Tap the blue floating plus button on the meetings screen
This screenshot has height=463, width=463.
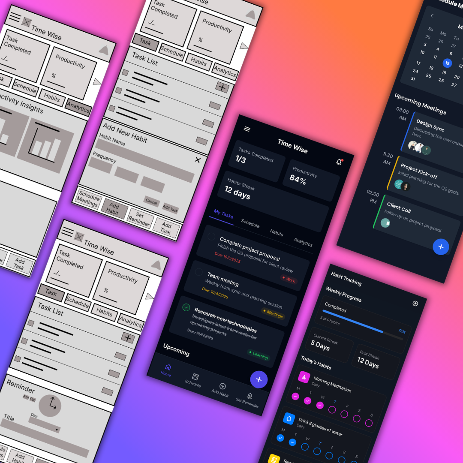(x=441, y=247)
